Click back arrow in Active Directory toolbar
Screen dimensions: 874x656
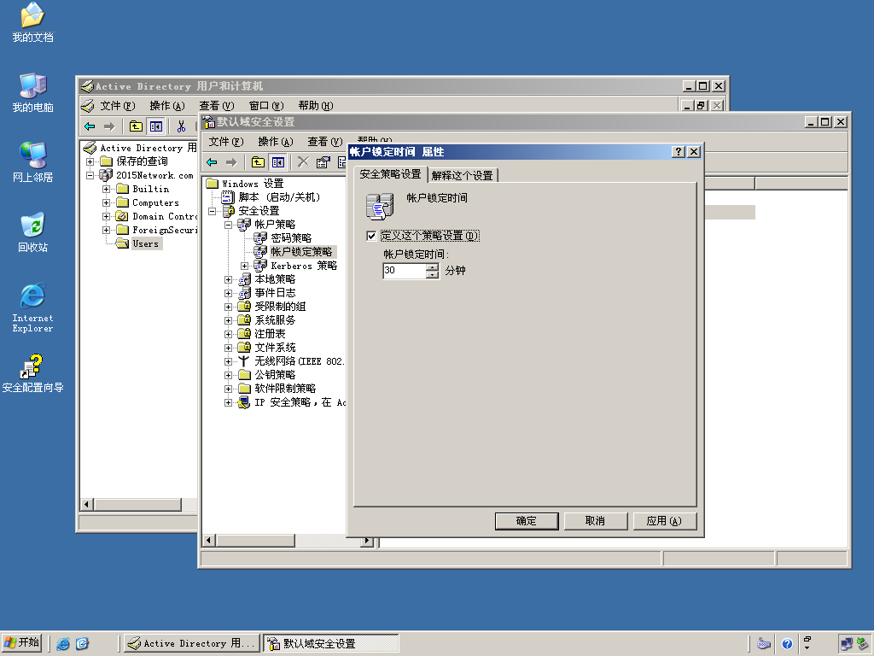tap(90, 126)
